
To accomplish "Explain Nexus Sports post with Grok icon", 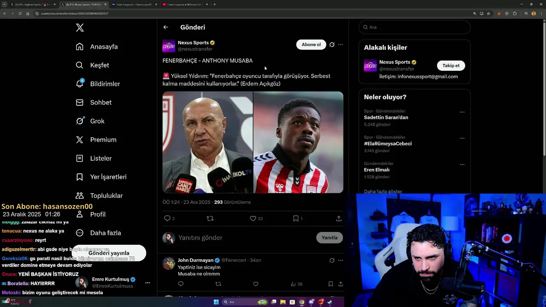I will pyautogui.click(x=332, y=44).
